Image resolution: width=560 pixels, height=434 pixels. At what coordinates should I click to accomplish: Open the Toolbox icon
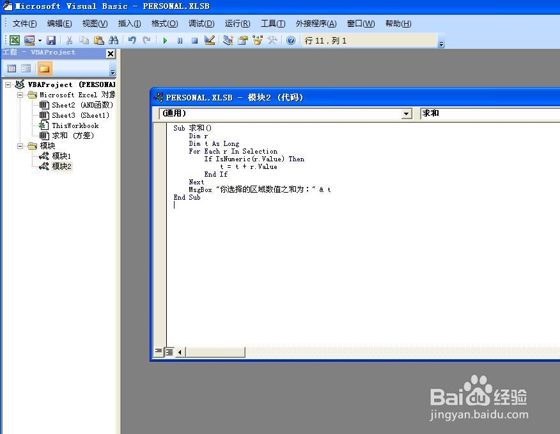click(272, 40)
